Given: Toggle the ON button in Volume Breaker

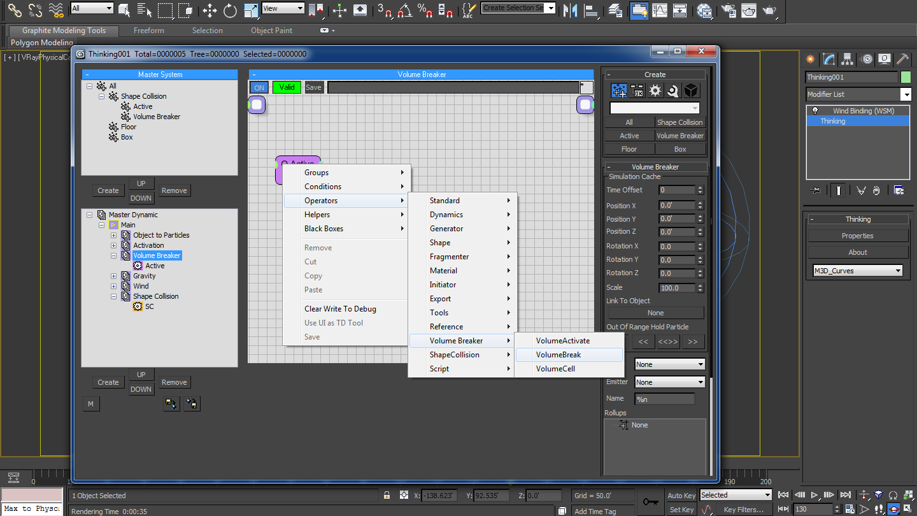Looking at the screenshot, I should pyautogui.click(x=259, y=87).
